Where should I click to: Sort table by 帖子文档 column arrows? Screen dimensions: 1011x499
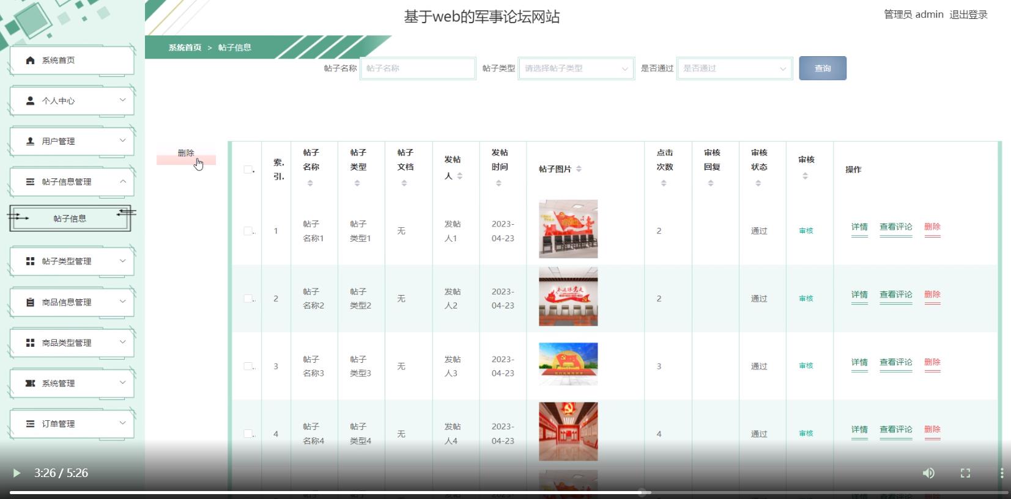(x=404, y=183)
